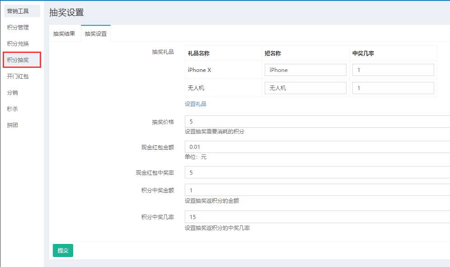This screenshot has height=267, width=450.
Task: Switch to the 抽奖结果 tab
Action: click(64, 33)
